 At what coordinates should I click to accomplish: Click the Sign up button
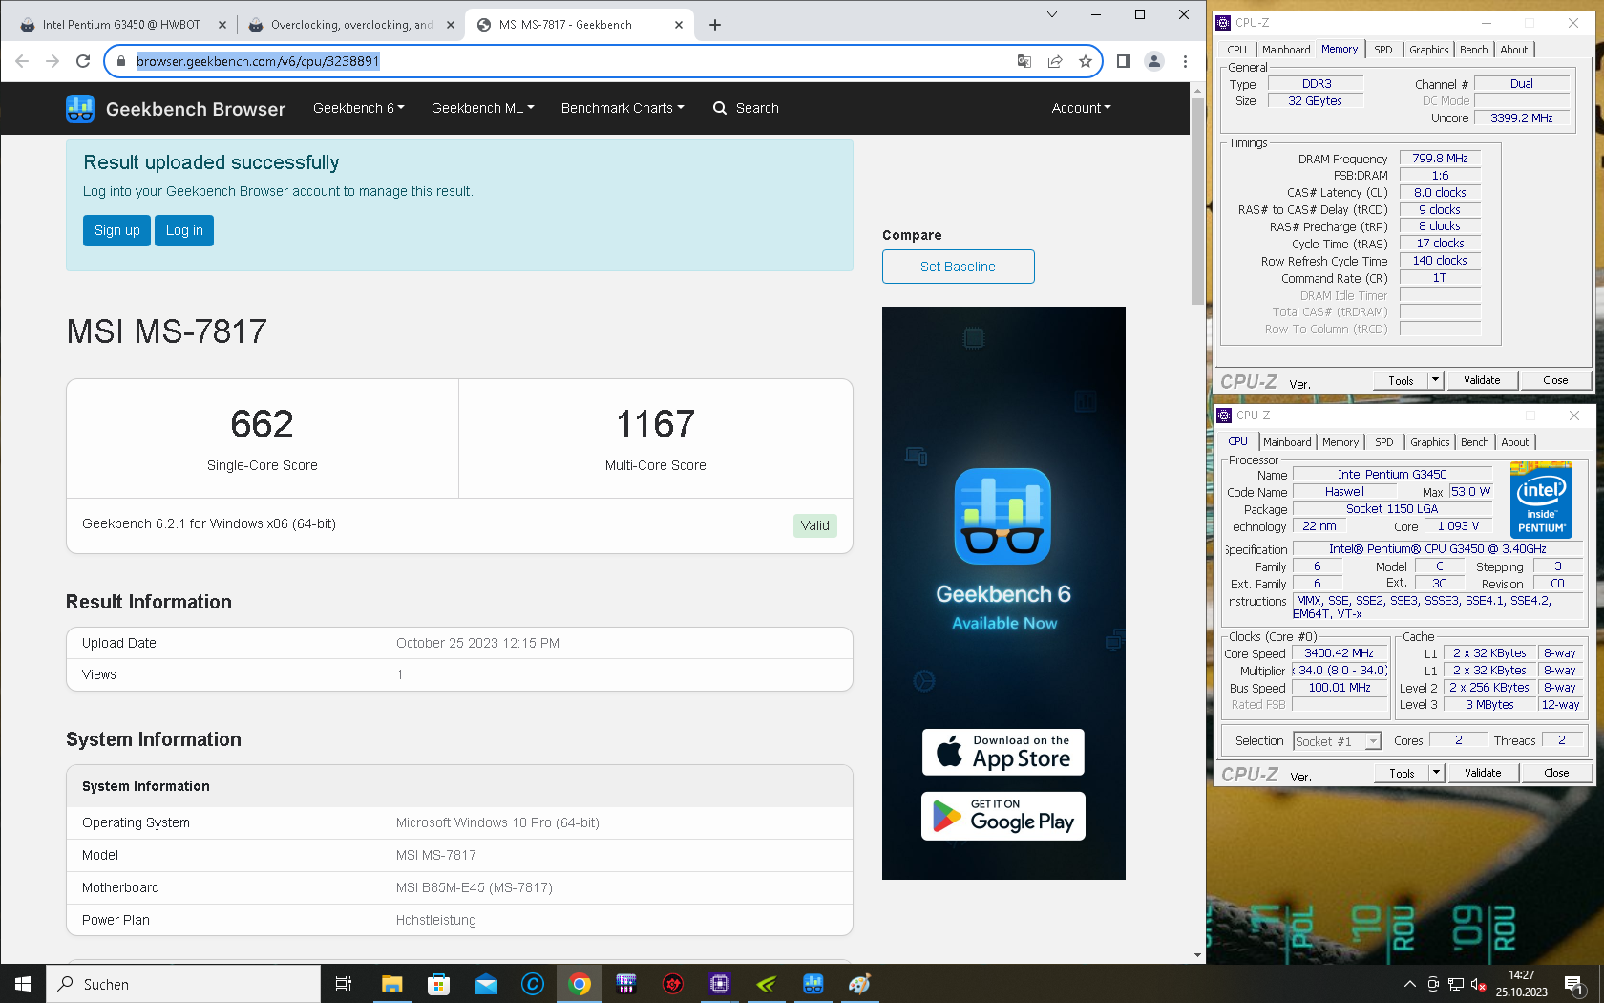[116, 230]
